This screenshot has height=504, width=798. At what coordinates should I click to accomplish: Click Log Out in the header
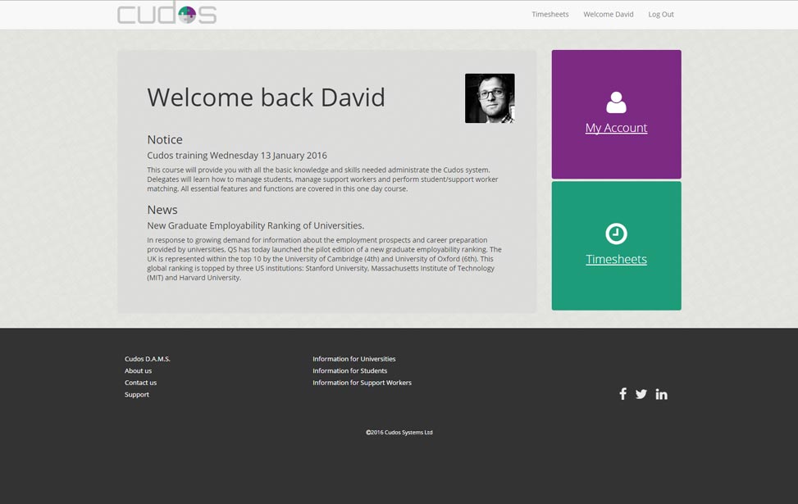660,14
